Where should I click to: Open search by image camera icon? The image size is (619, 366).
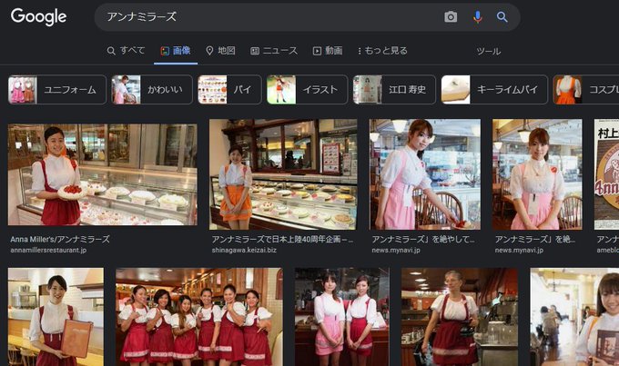pos(451,17)
